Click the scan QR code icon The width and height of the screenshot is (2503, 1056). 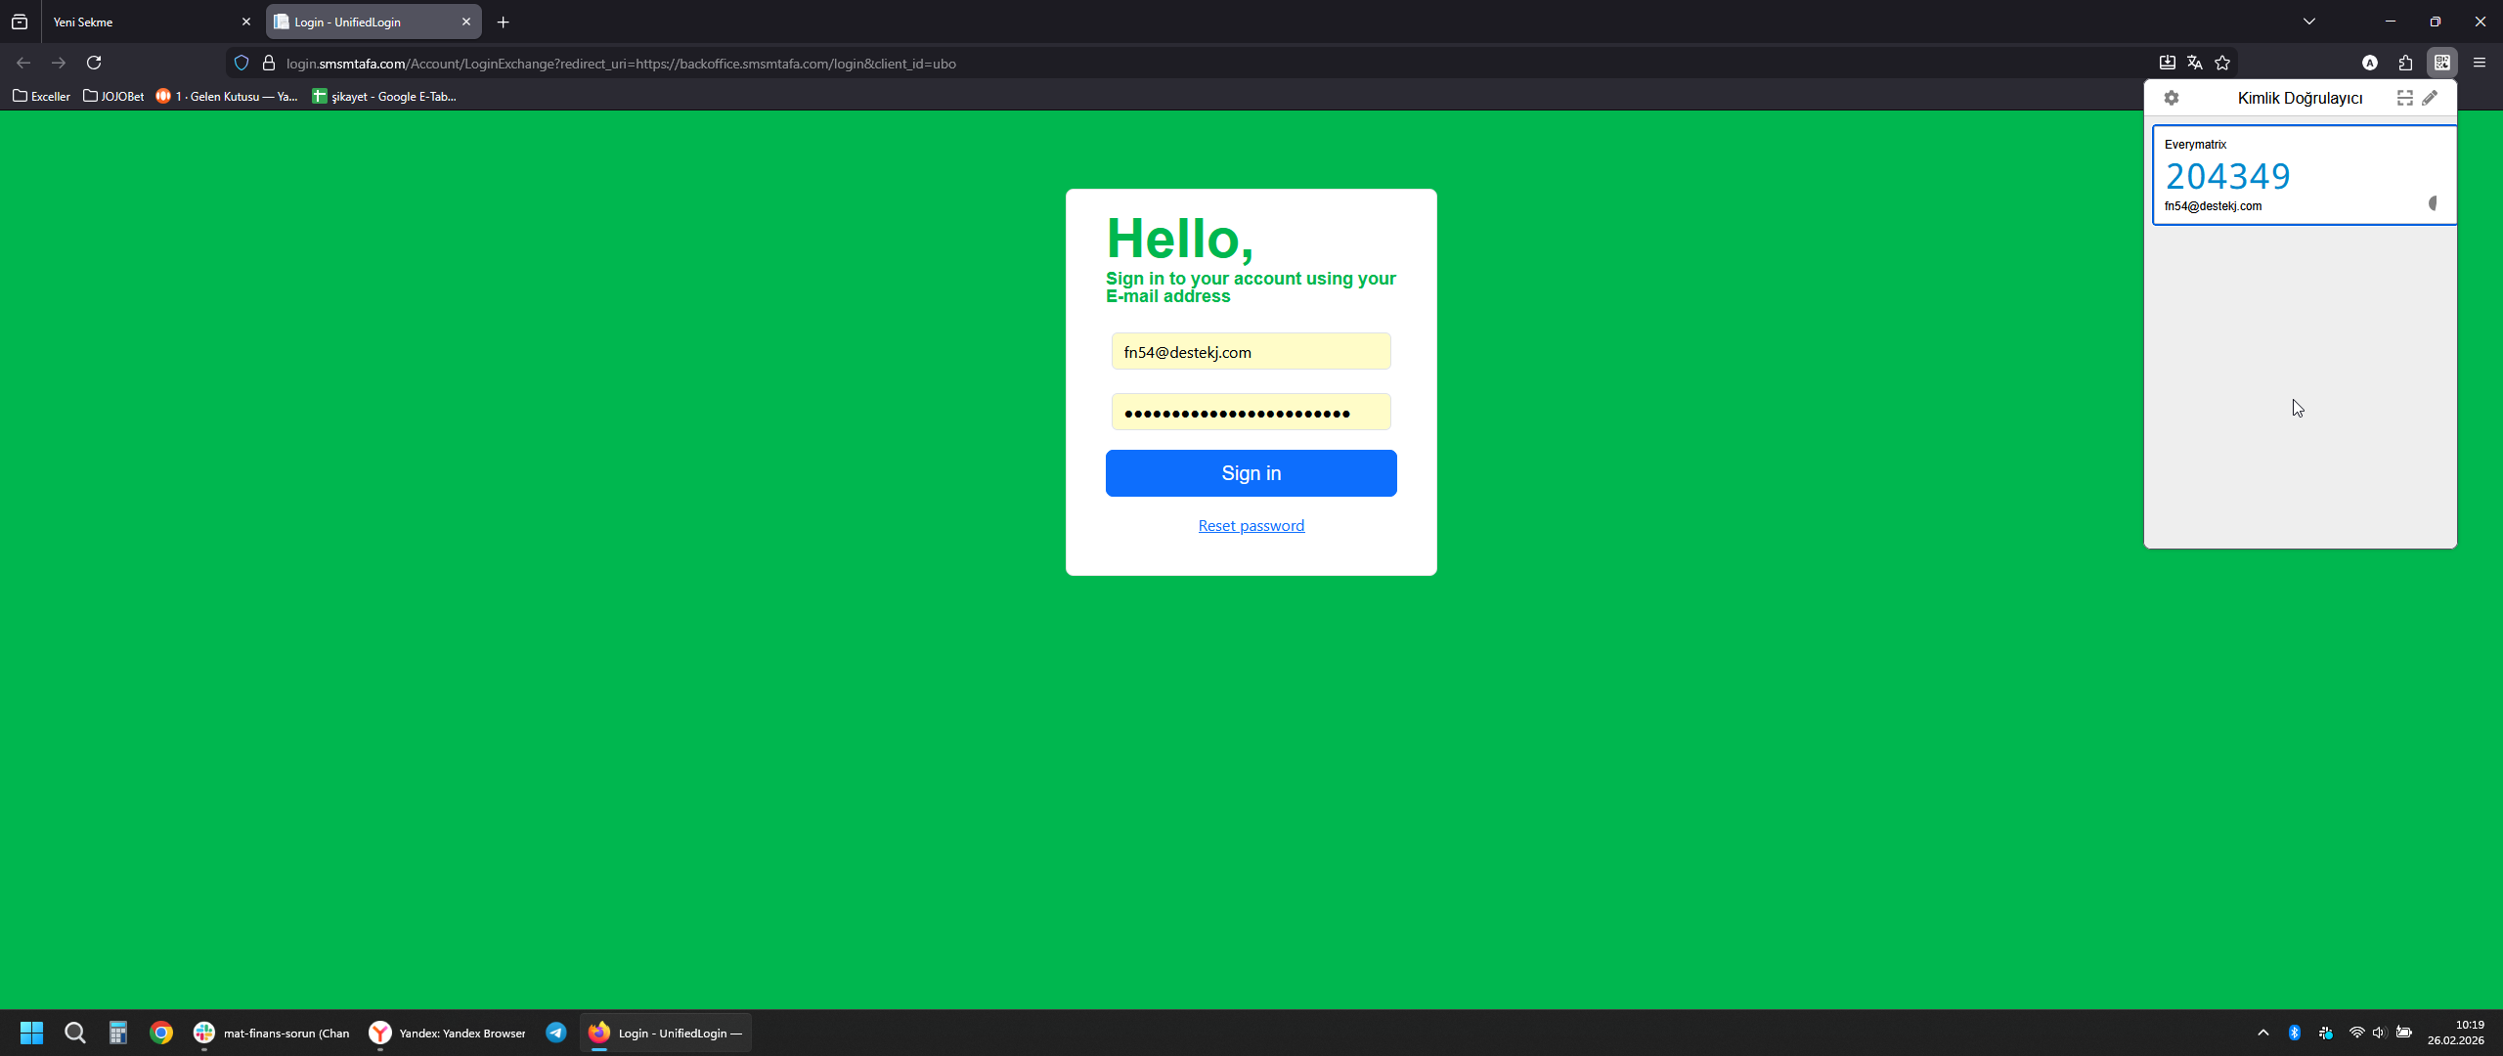coord(2404,98)
